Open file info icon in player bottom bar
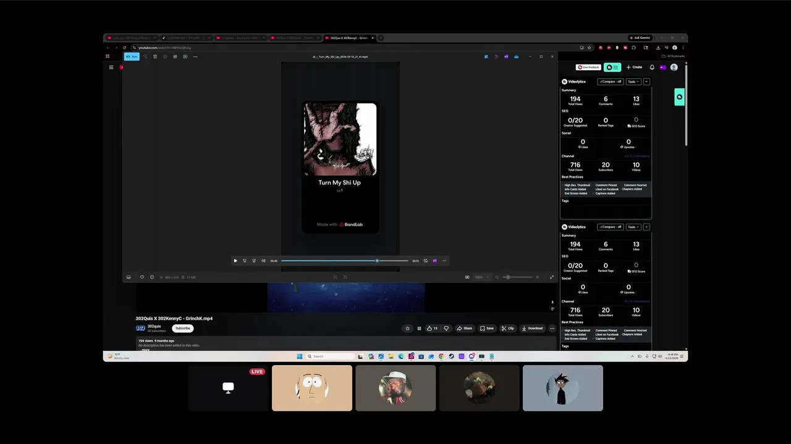This screenshot has width=791, height=444. tap(152, 277)
